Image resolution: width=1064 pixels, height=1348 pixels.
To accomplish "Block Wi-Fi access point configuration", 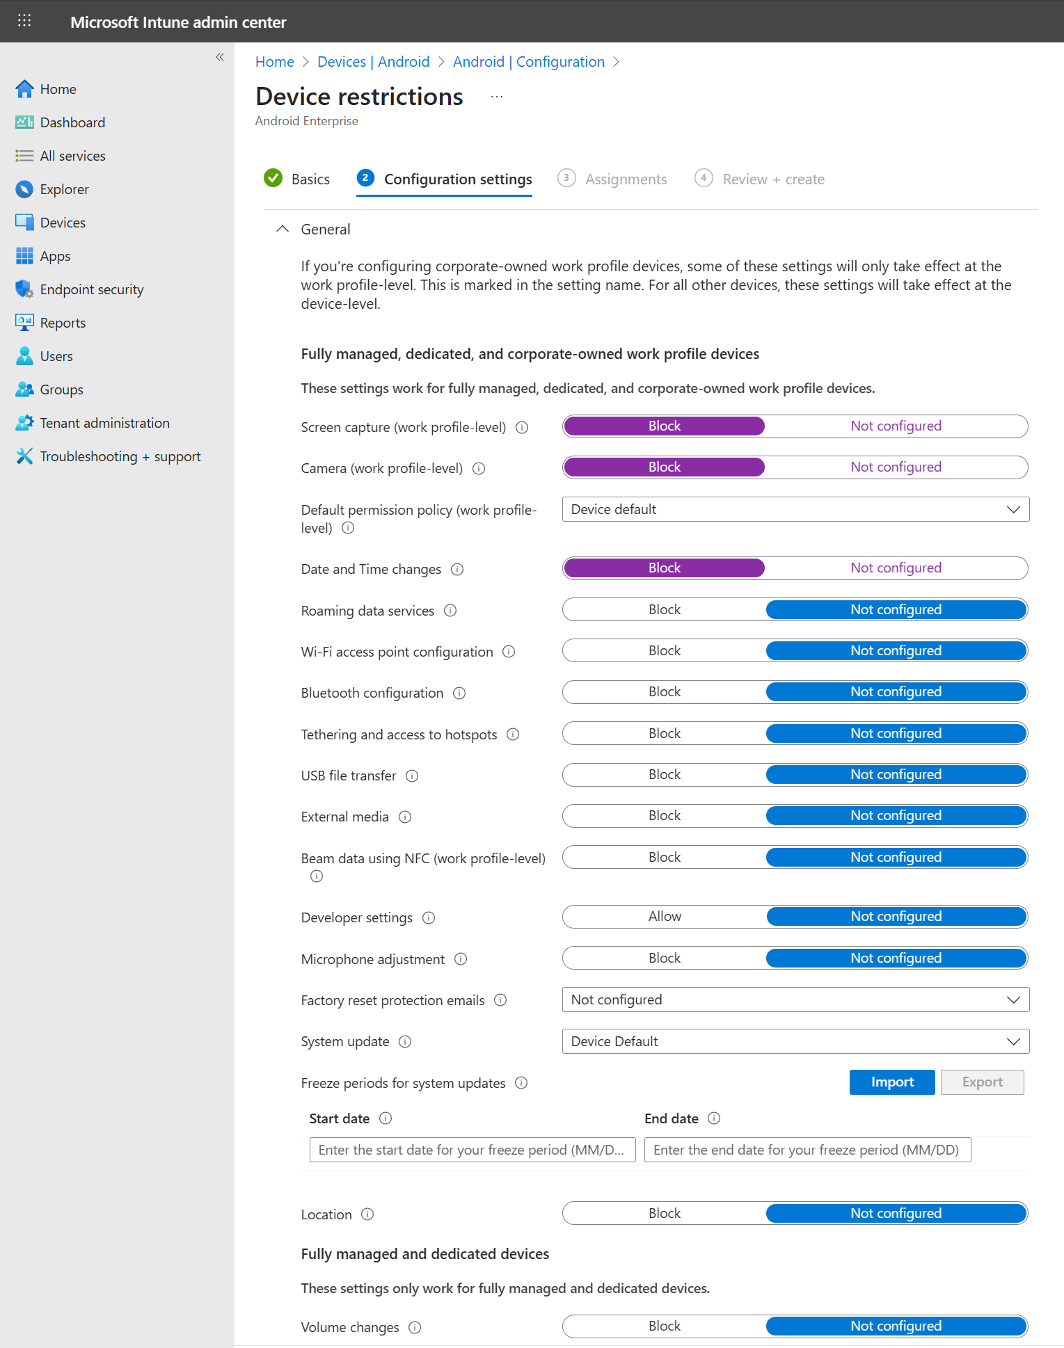I will [x=665, y=651].
